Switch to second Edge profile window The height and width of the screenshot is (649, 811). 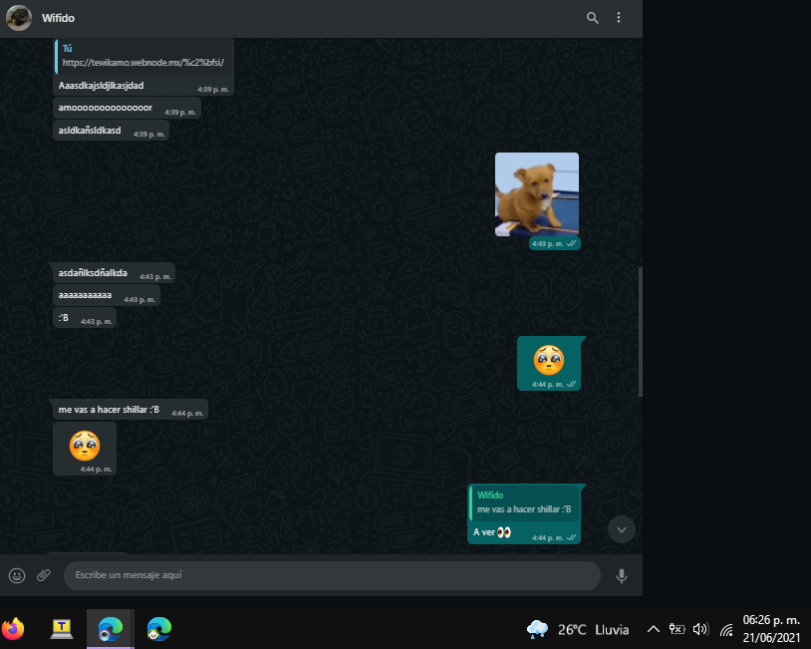pyautogui.click(x=158, y=628)
